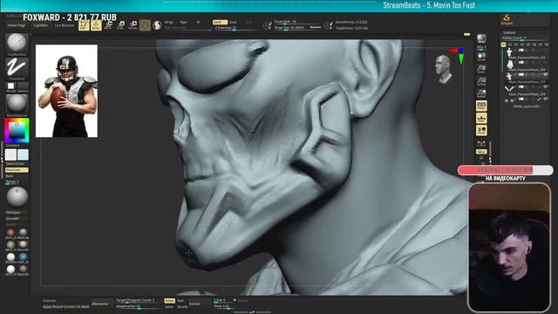Toggle eye visibility on fourth Male_PlaneoftHead subtool
This screenshot has height=314, width=558.
546,87
